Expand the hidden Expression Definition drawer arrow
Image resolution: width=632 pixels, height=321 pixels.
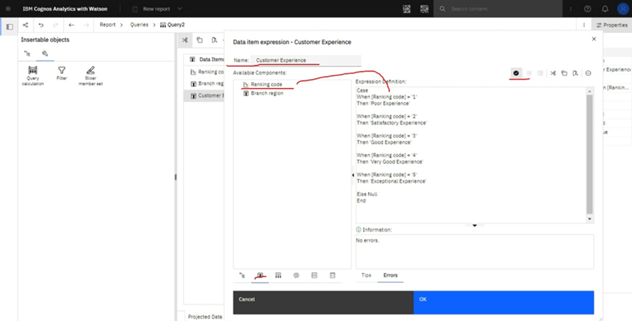click(475, 225)
